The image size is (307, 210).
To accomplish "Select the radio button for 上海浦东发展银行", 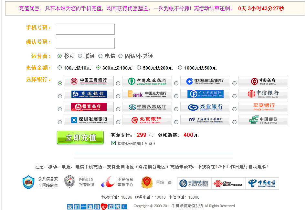I will (176, 122).
